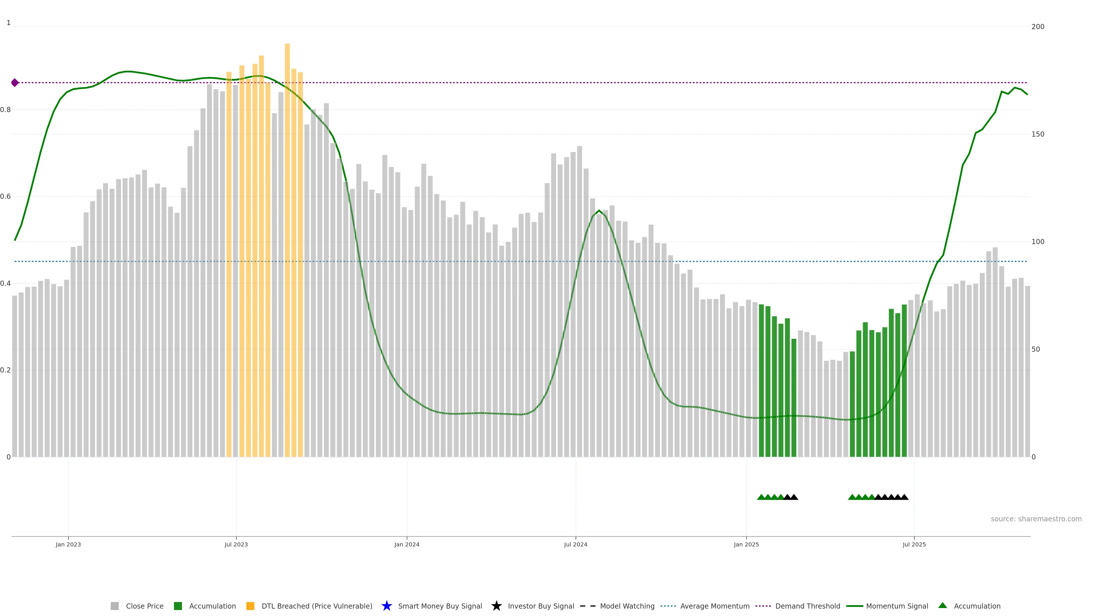
Task: Click the Demand Threshold dotted purple icon
Action: [763, 606]
